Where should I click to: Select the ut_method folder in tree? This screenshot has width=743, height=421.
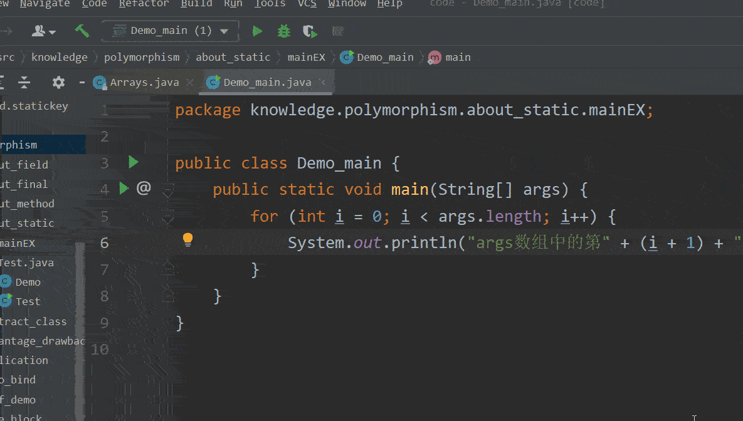pyautogui.click(x=27, y=204)
